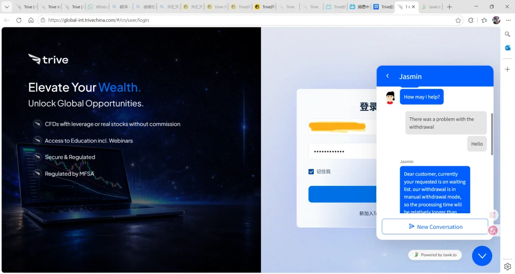Uncheck the 记住我 remember me checkbox
The width and height of the screenshot is (515, 274).
(x=311, y=171)
